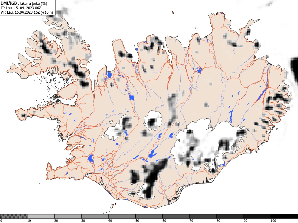Pick the 80–90% near-black legend segment
The width and height of the screenshot is (298, 223).
230,216
